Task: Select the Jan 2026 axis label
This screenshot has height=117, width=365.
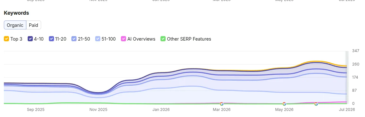Action: pyautogui.click(x=161, y=110)
